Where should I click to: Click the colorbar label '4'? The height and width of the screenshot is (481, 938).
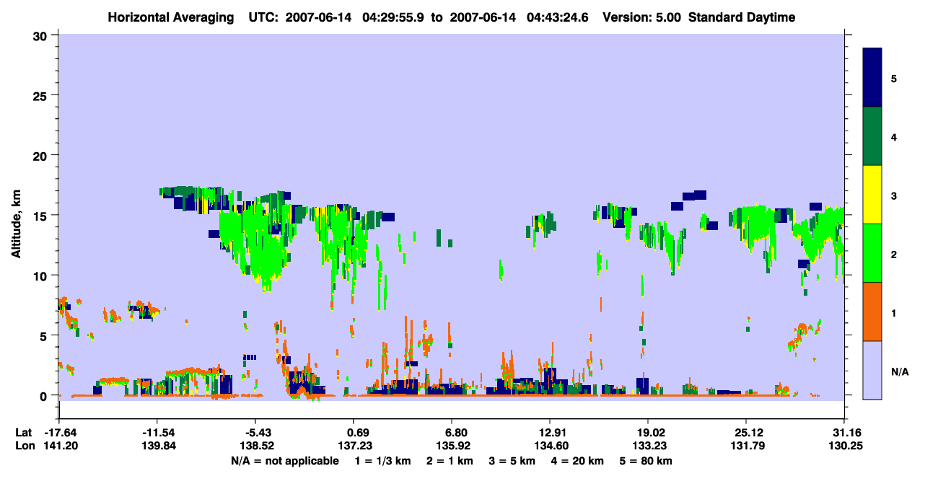point(894,136)
